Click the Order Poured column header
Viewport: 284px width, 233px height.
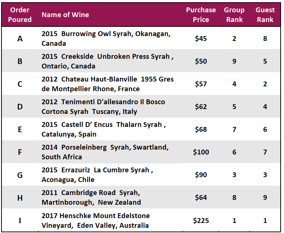20,15
